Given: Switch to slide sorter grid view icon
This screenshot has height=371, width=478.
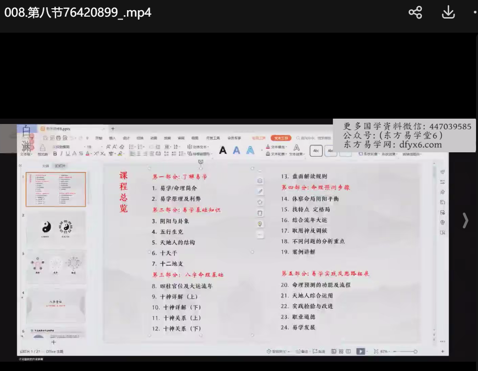Looking at the screenshot, I should (x=340, y=351).
